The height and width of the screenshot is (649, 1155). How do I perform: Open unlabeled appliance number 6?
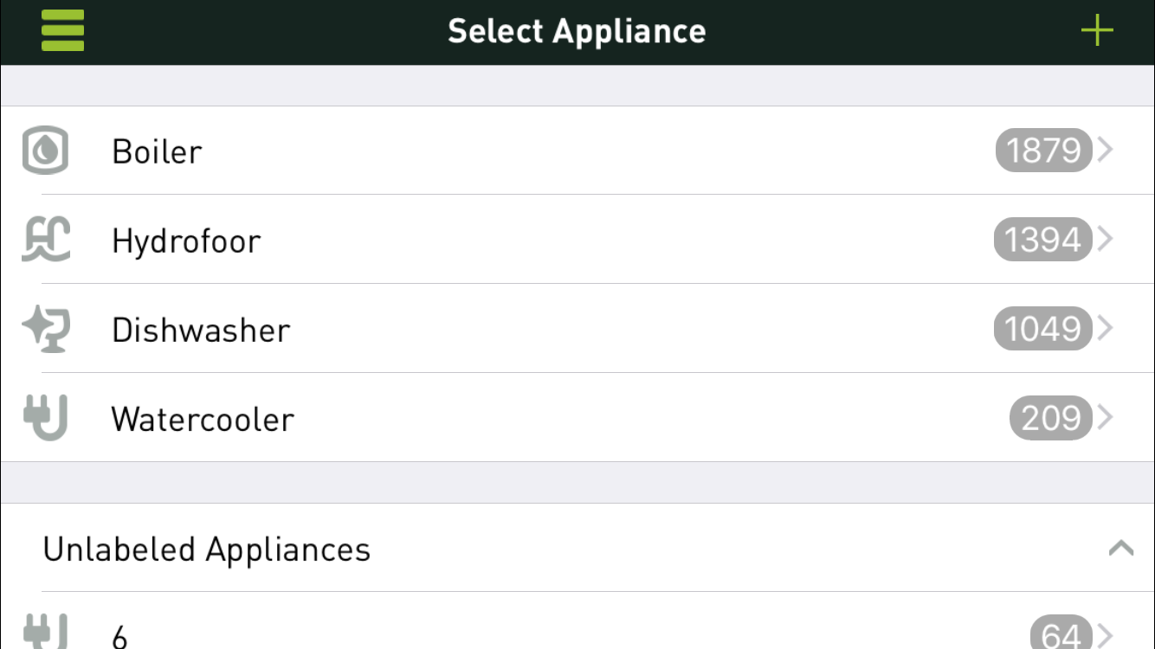119,635
